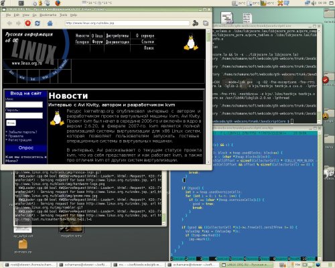
Task: Click the Опрос poll heading in the sidebar
Action: point(26,148)
